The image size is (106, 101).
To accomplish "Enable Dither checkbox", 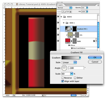I will pos(75,78).
